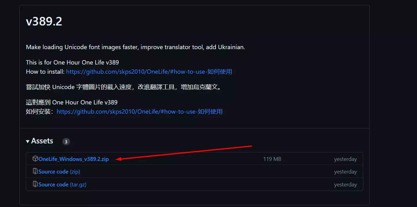Click the Assets count badge showing 3
The height and width of the screenshot is (207, 417).
coord(66,142)
